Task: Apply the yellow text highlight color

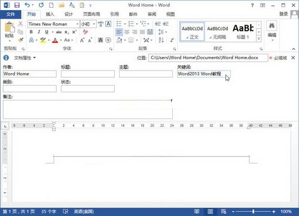Action: click(x=43, y=40)
